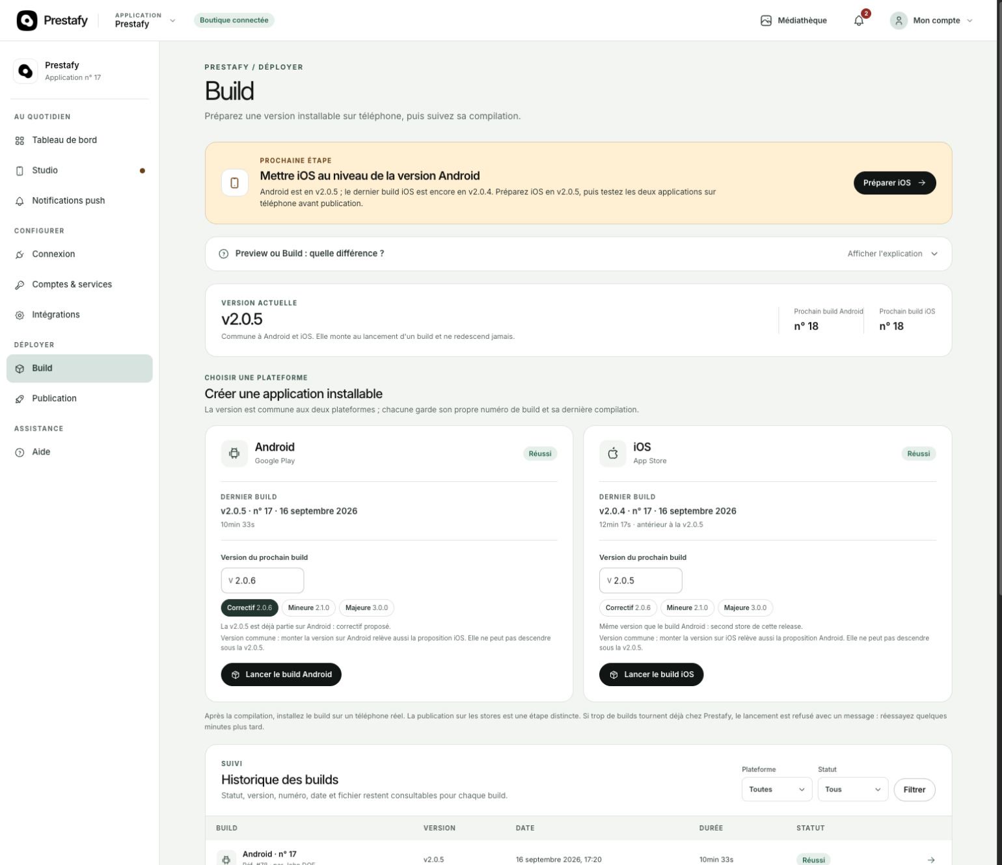Open the Plateforme Toutes dropdown

click(777, 790)
